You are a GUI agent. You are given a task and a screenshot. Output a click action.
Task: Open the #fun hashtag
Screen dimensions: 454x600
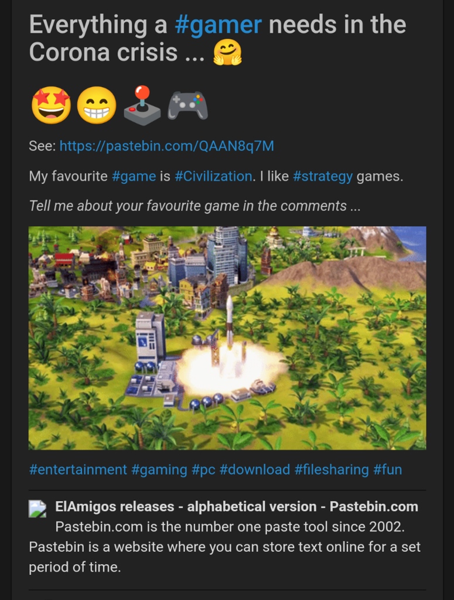pos(387,469)
